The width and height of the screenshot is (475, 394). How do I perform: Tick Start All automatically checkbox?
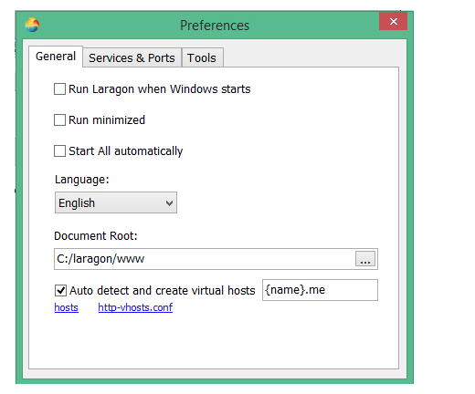[x=59, y=151]
